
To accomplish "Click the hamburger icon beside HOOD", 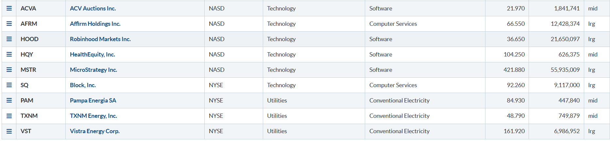I will pyautogui.click(x=9, y=39).
